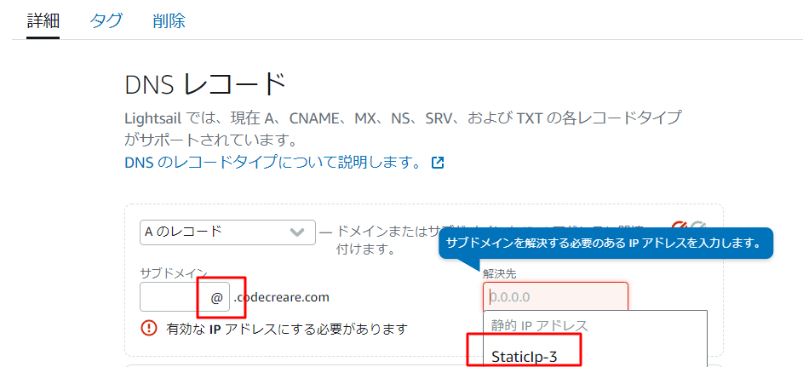Focus the 解決先 IP address field

click(x=555, y=297)
